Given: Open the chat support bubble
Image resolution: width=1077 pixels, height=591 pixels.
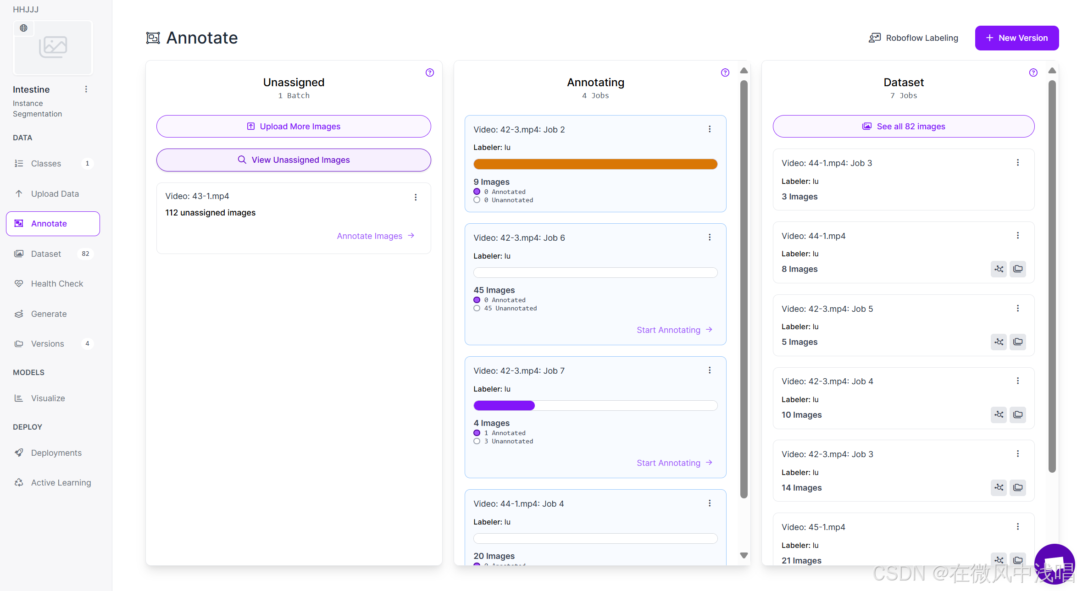Looking at the screenshot, I should pyautogui.click(x=1054, y=564).
